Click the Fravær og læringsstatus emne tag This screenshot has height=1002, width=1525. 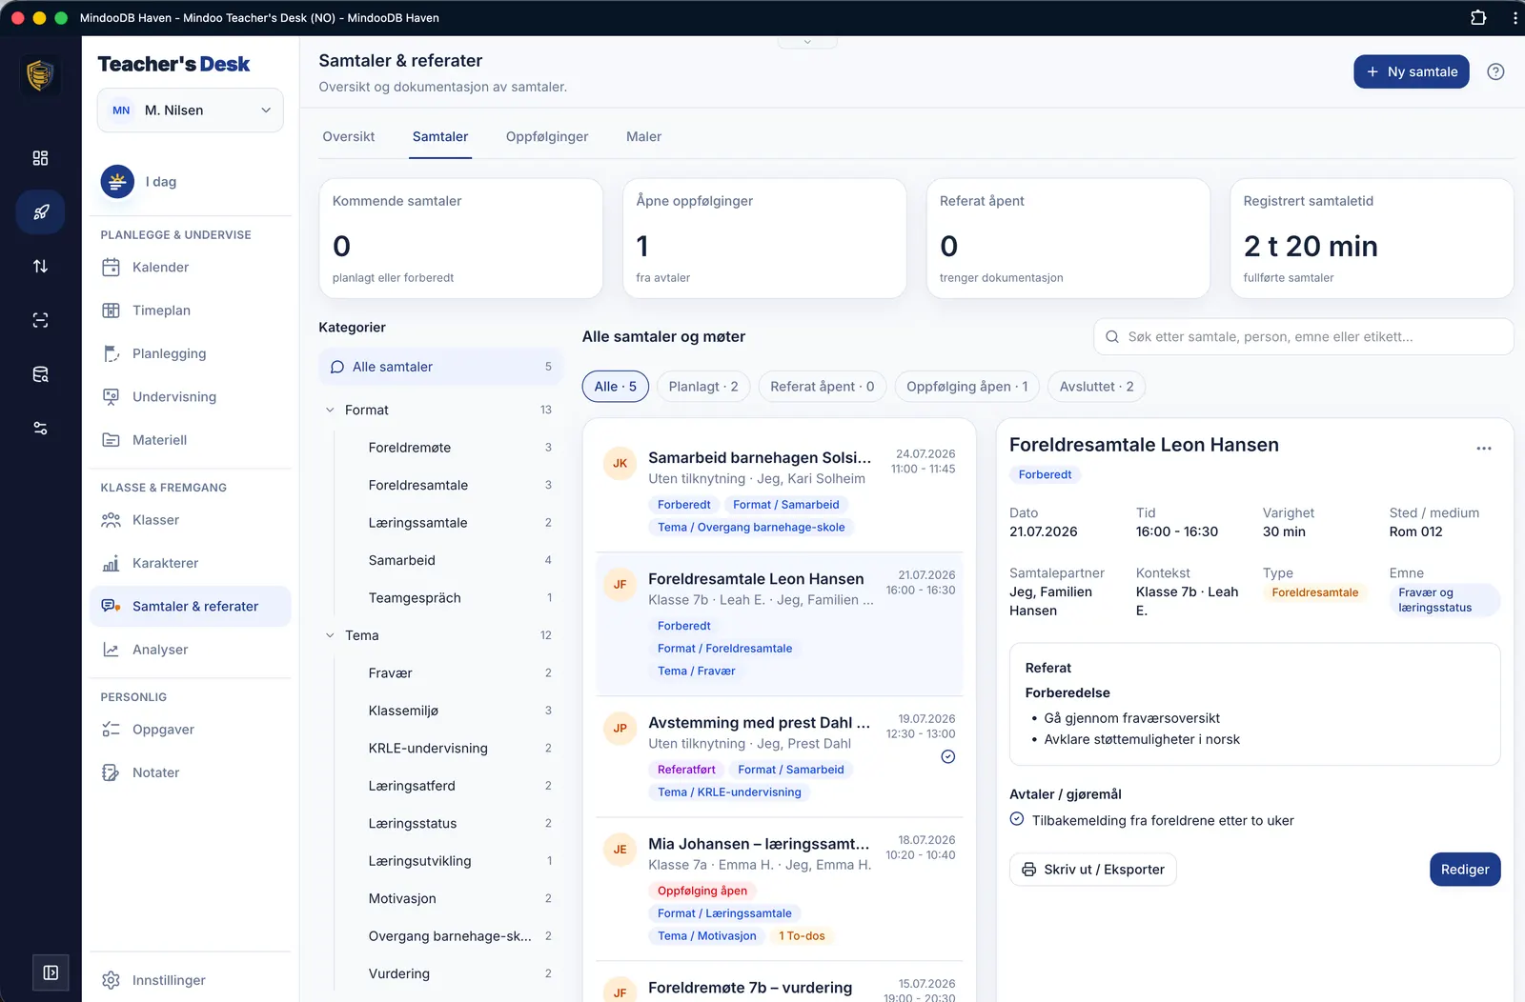pos(1444,600)
